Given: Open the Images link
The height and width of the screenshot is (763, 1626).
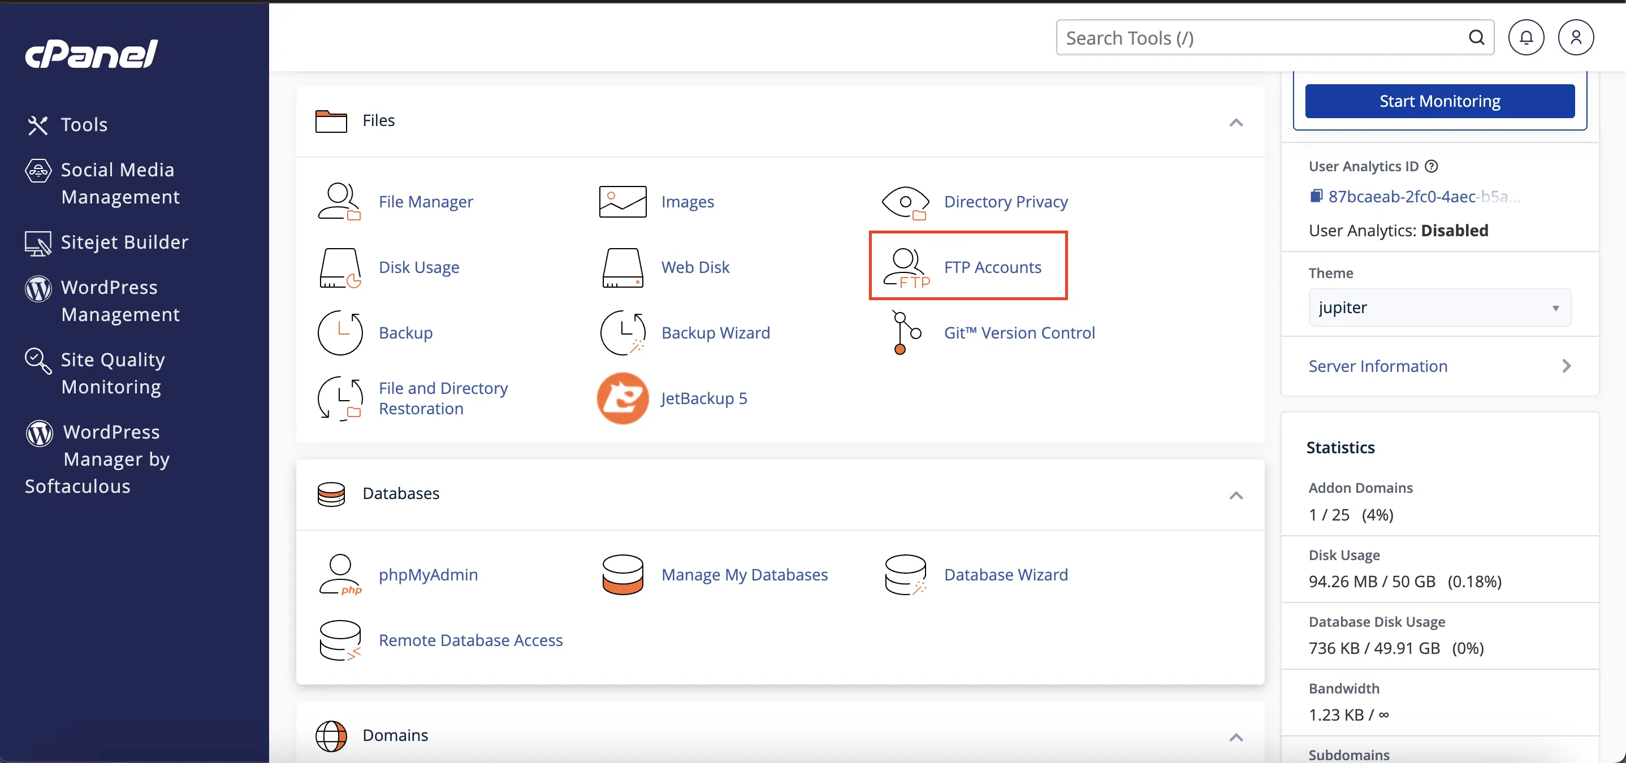Looking at the screenshot, I should 687,202.
